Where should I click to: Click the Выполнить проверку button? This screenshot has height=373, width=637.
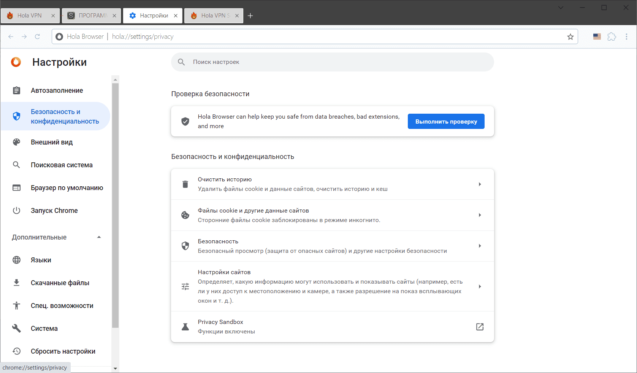pos(446,122)
